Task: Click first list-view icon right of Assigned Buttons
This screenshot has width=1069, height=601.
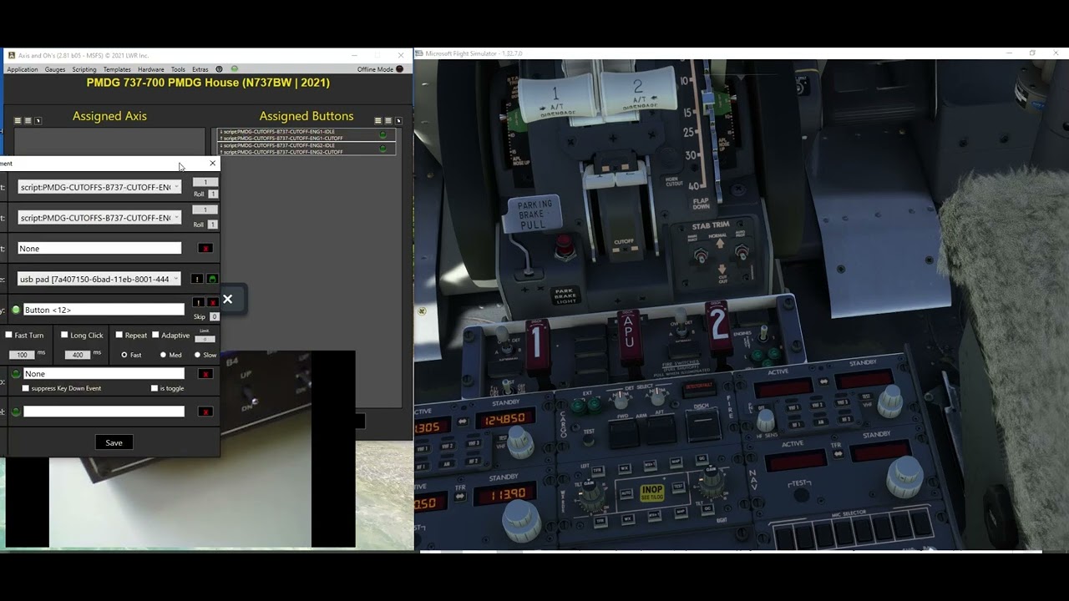Action: point(378,121)
